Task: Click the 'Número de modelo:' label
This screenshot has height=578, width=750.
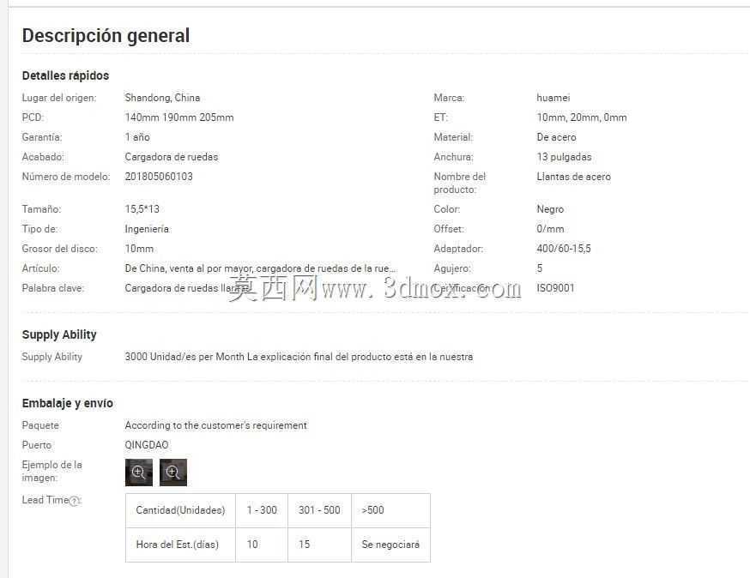Action: click(x=65, y=177)
